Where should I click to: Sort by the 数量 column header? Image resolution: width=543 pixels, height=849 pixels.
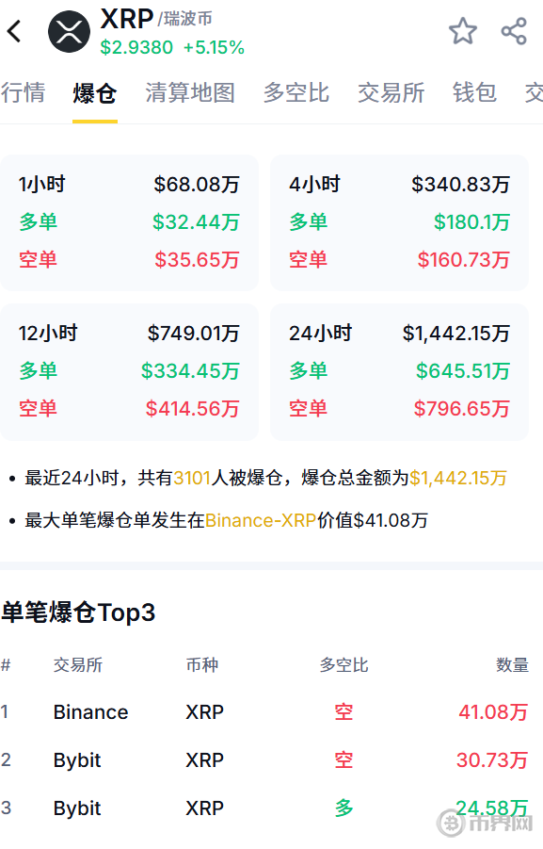pos(512,665)
